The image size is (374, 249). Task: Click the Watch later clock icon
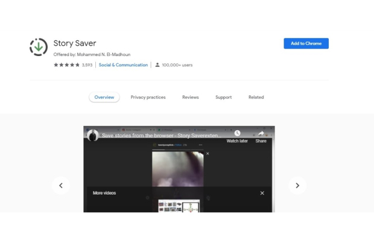pyautogui.click(x=237, y=133)
